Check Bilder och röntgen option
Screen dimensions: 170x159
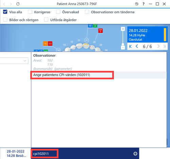click(5, 20)
